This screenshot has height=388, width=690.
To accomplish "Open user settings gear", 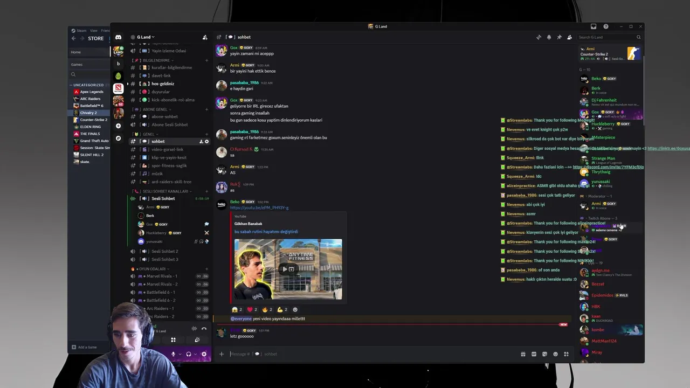I will [204, 354].
